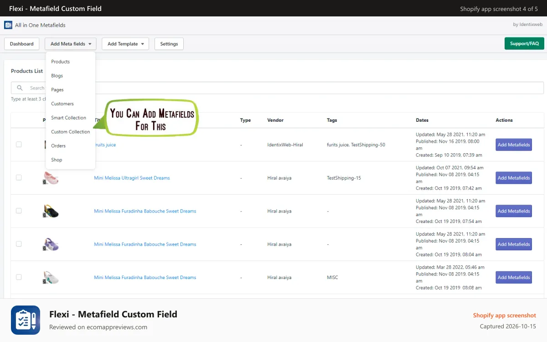Screen dimensions: 547x342
Task: Open the fruits juice product thumbnail
Action: pos(45,145)
